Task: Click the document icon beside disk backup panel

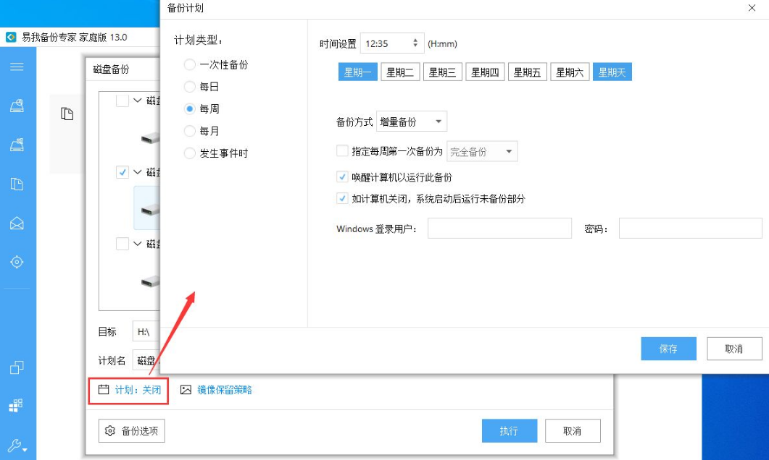Action: click(67, 114)
